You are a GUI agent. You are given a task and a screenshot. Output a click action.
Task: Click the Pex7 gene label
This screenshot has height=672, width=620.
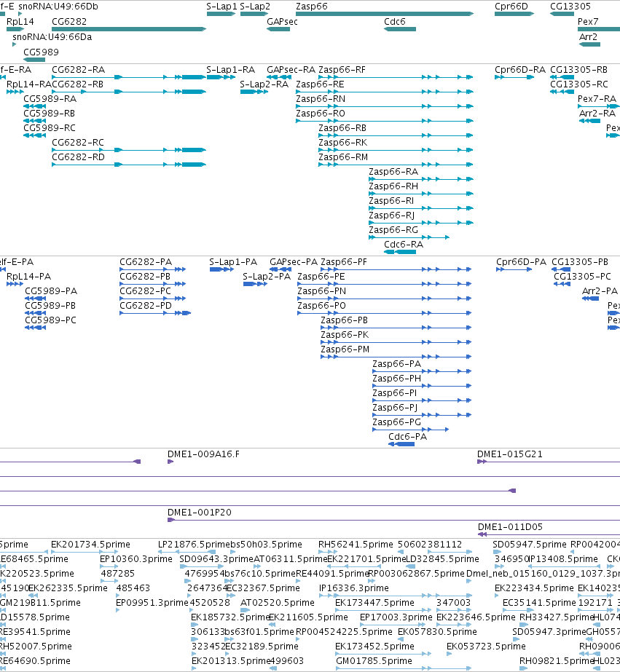pos(588,22)
